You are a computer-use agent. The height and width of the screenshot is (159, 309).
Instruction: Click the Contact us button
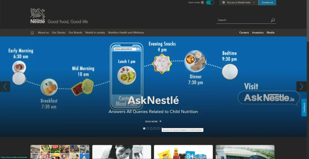tap(267, 2)
